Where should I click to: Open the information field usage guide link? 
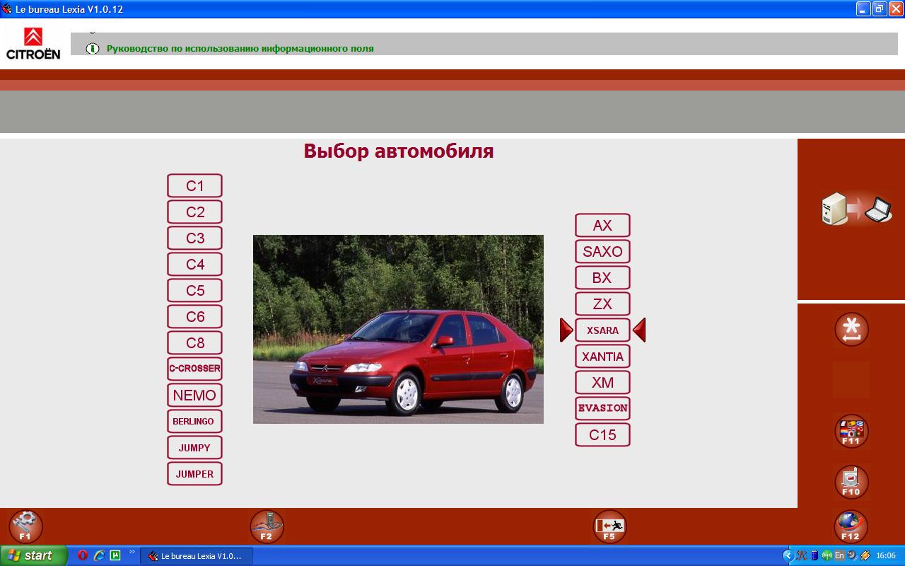coord(240,49)
